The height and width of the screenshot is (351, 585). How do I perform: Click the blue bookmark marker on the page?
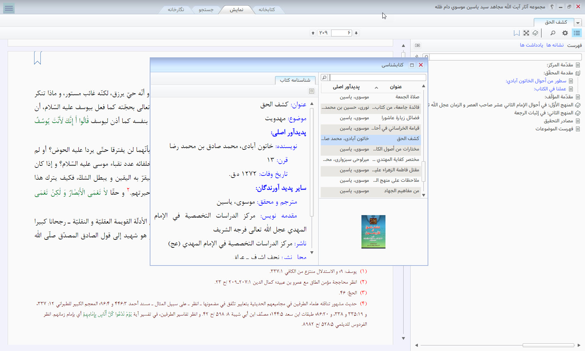pos(38,58)
